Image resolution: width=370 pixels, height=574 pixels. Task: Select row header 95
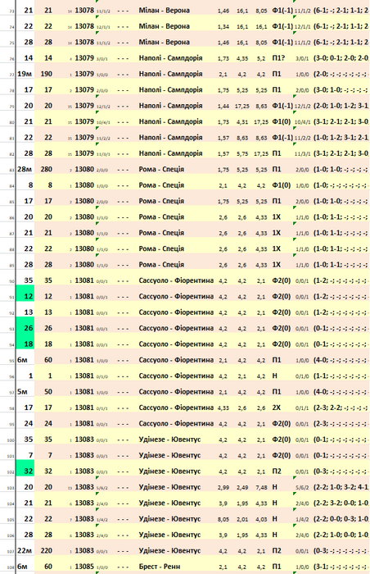coord(11,362)
